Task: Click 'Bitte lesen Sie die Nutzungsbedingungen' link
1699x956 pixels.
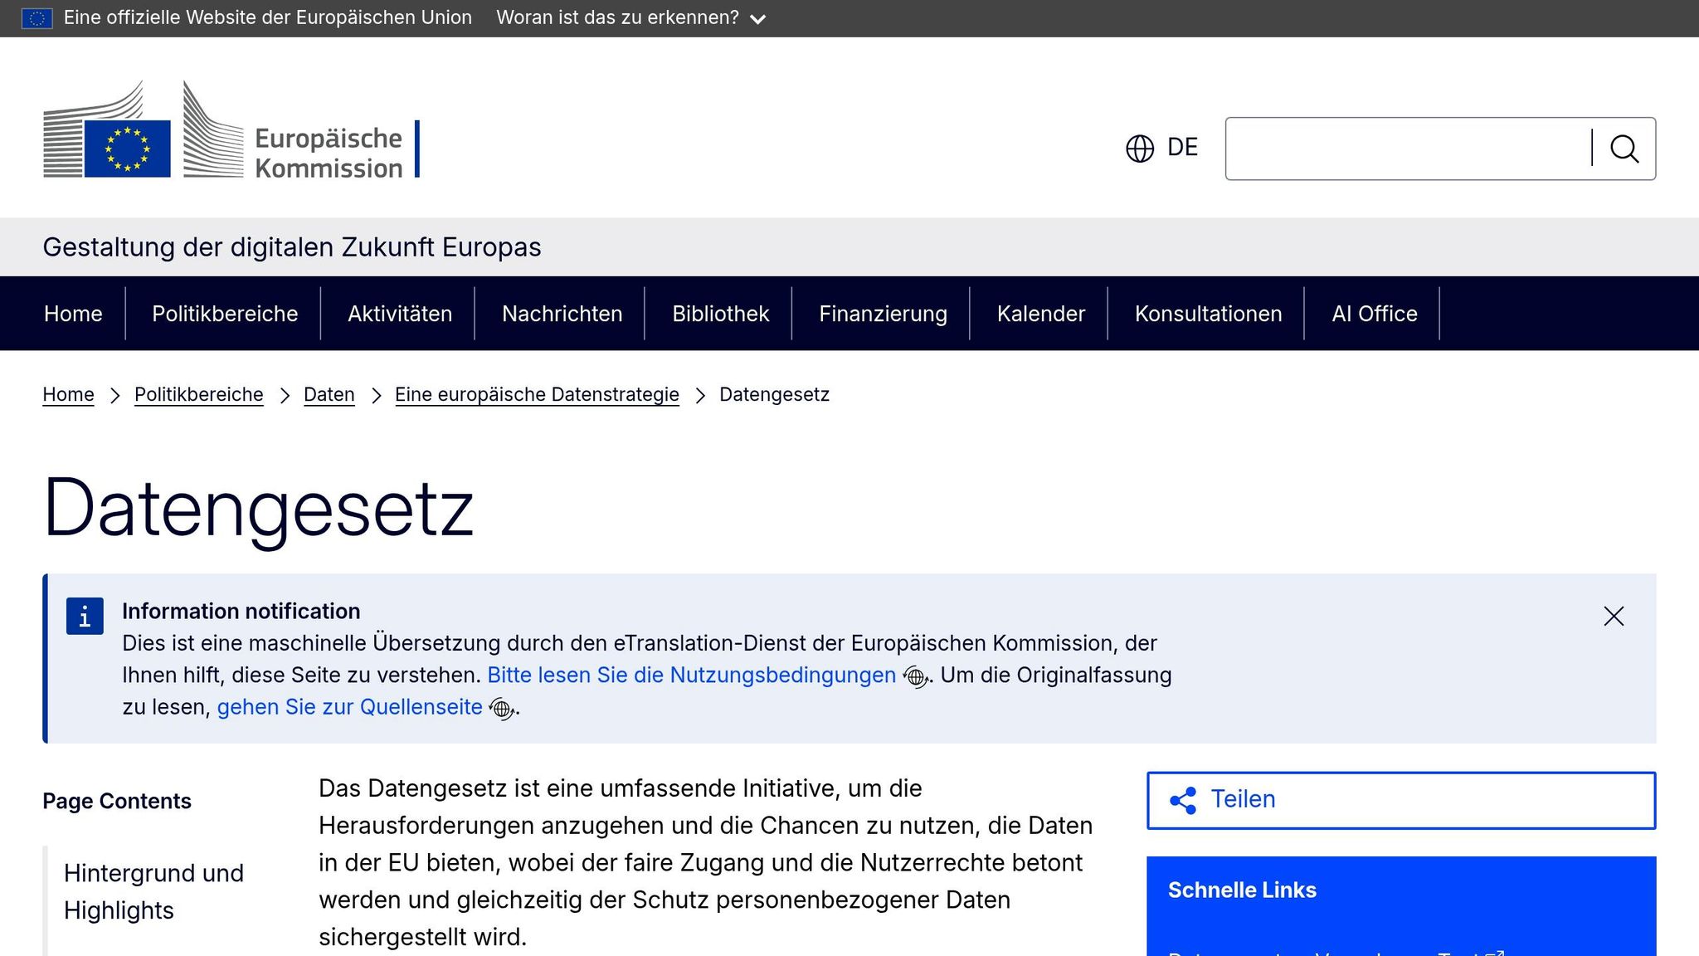Action: point(692,676)
